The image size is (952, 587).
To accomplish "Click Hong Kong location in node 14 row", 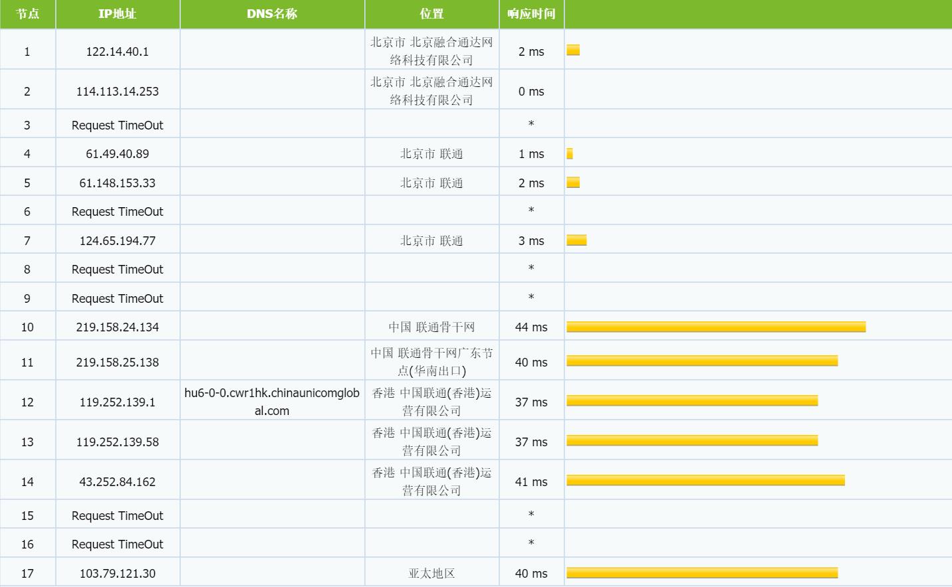I will (x=431, y=481).
